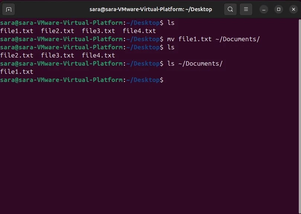Click the ls ~/Documents/ command text

[195, 63]
